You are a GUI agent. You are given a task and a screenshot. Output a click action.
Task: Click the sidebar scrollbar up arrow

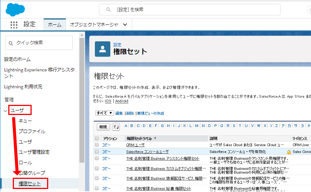pyautogui.click(x=82, y=35)
